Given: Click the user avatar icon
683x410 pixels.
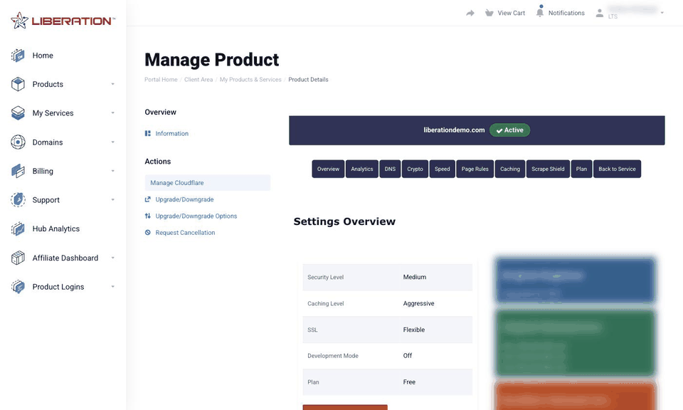Looking at the screenshot, I should [600, 13].
